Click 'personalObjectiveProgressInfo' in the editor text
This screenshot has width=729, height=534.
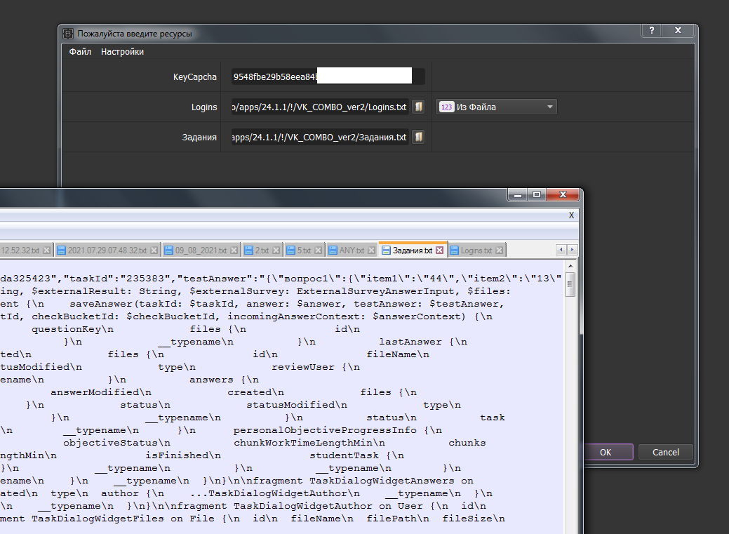coord(325,430)
